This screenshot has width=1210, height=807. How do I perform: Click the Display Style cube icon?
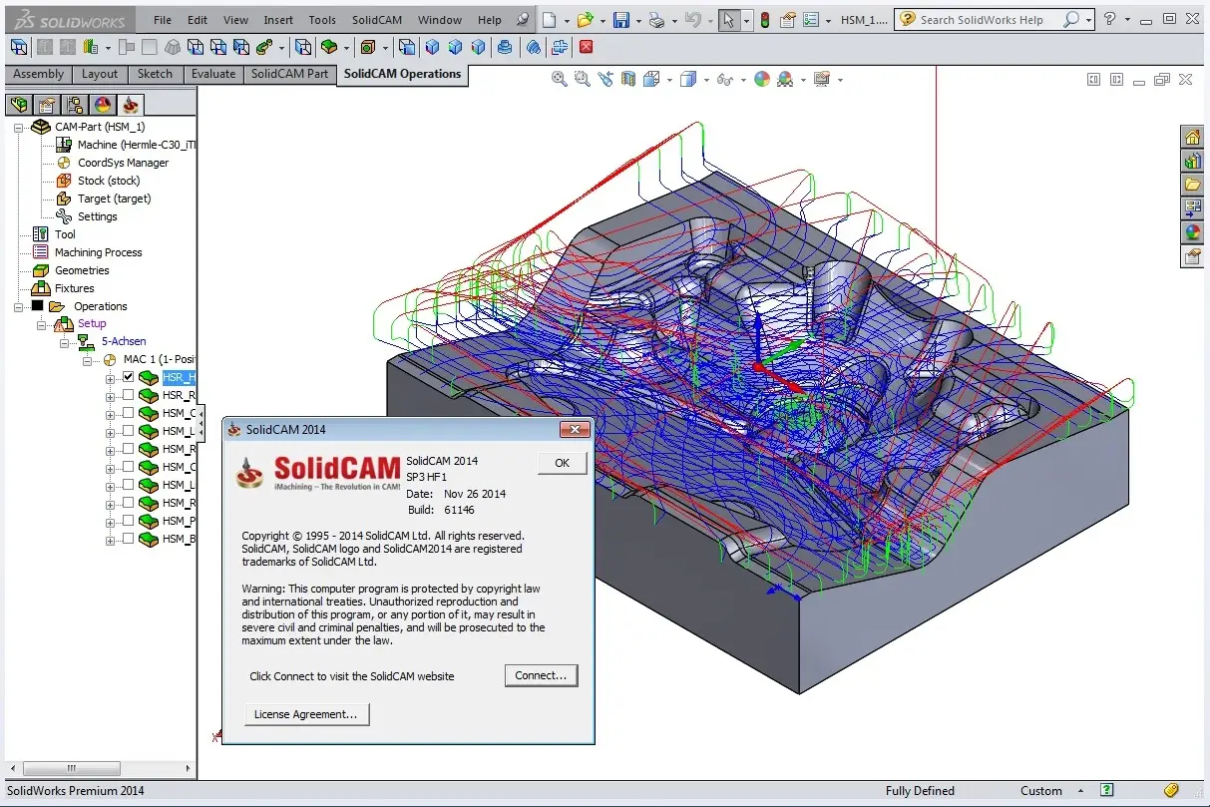pos(688,79)
